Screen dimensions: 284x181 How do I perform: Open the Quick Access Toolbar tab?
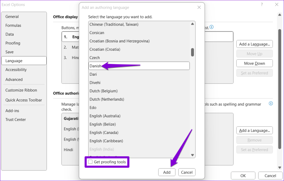(x=24, y=100)
